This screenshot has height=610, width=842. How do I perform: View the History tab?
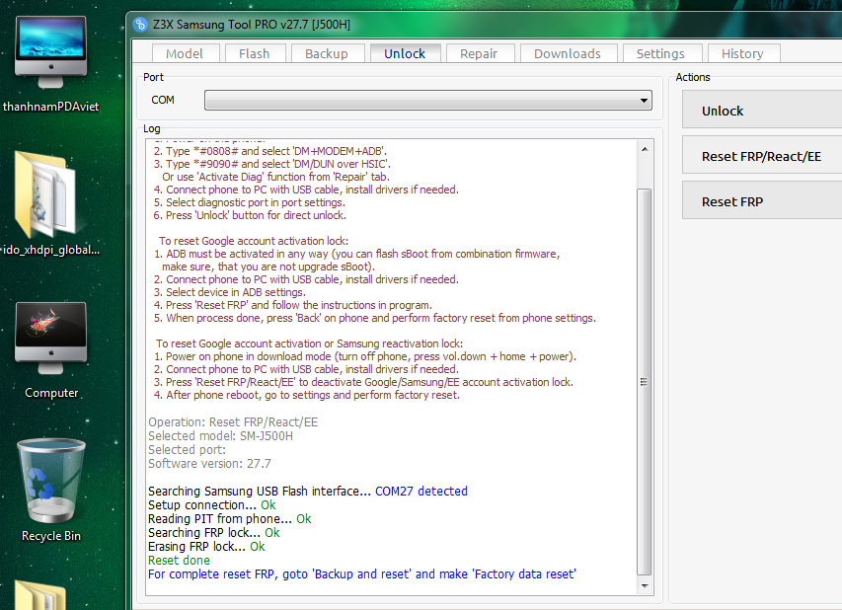[x=742, y=53]
